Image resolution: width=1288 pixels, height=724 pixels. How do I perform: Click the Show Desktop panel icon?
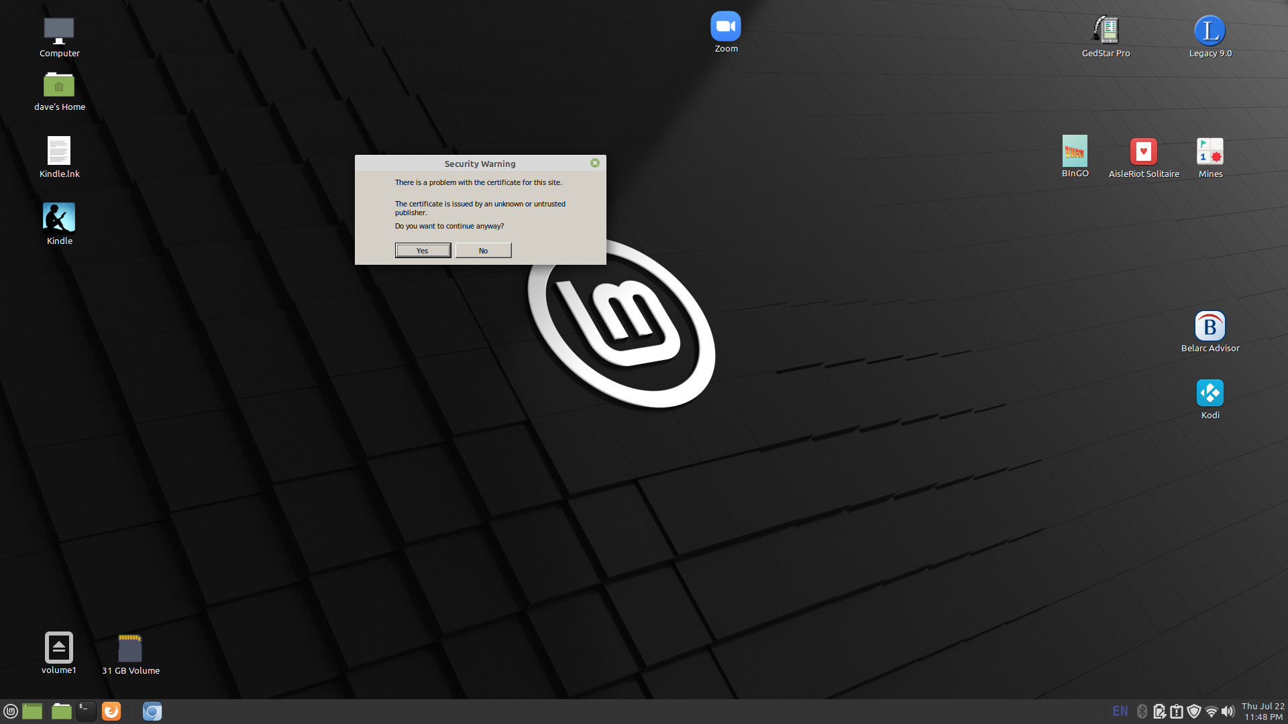pyautogui.click(x=32, y=711)
